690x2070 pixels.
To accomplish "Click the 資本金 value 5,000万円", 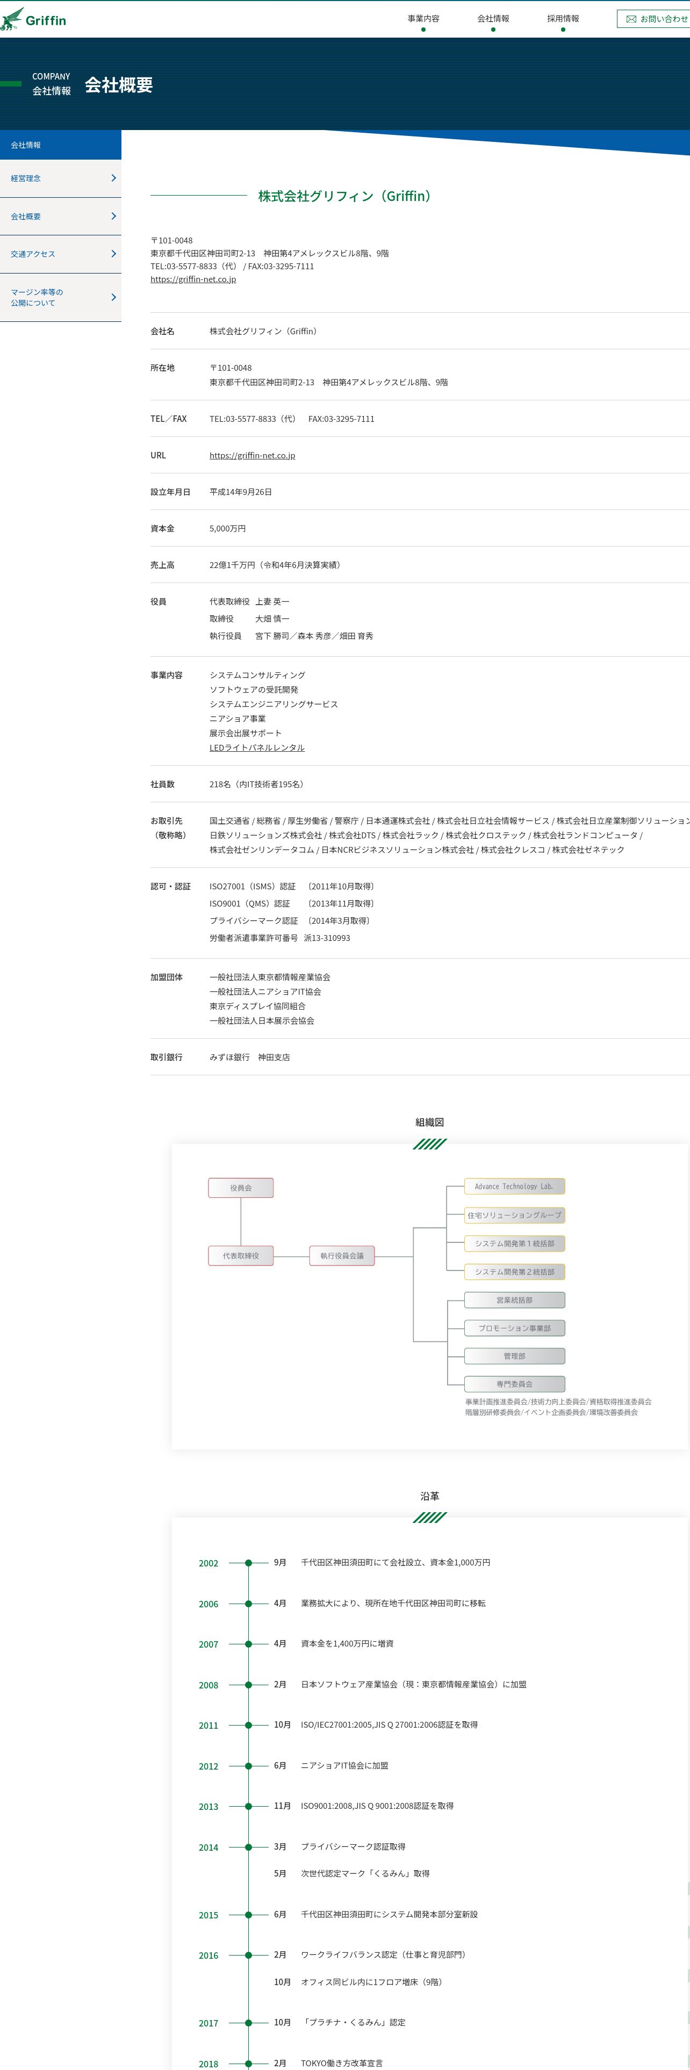I will 228,529.
